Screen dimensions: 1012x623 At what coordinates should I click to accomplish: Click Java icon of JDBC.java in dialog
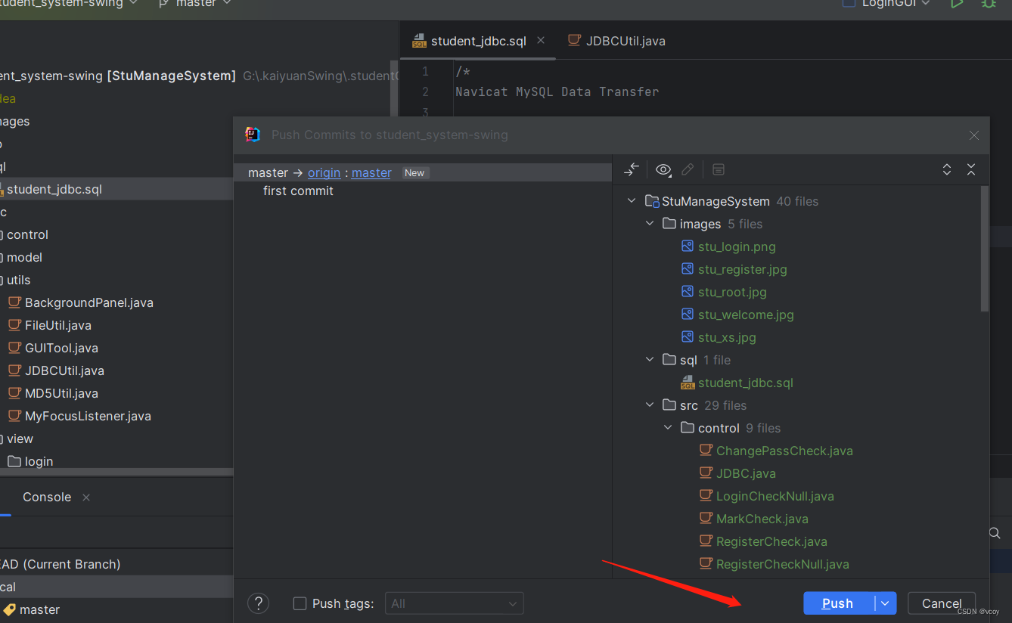(706, 473)
